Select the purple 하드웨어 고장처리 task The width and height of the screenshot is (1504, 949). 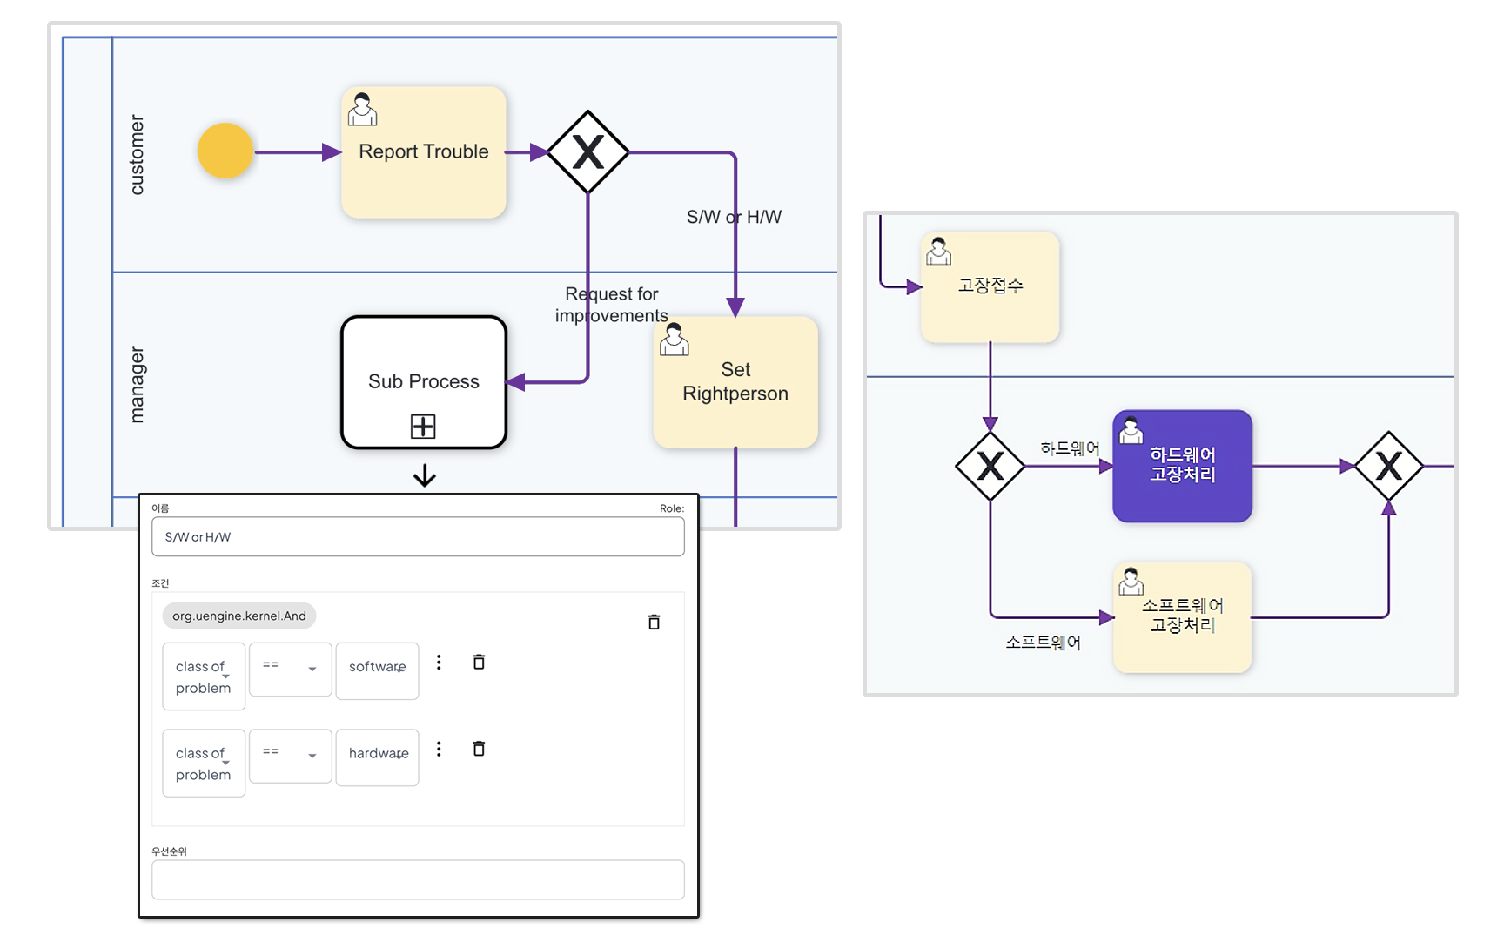tap(1182, 466)
